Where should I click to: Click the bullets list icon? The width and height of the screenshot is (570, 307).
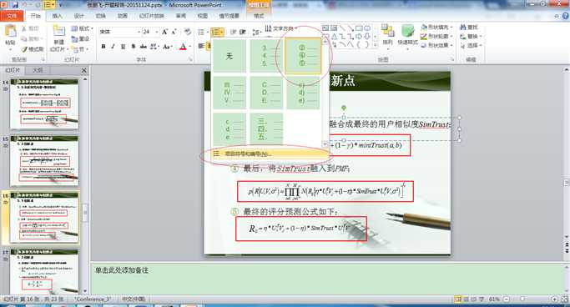[x=201, y=32]
